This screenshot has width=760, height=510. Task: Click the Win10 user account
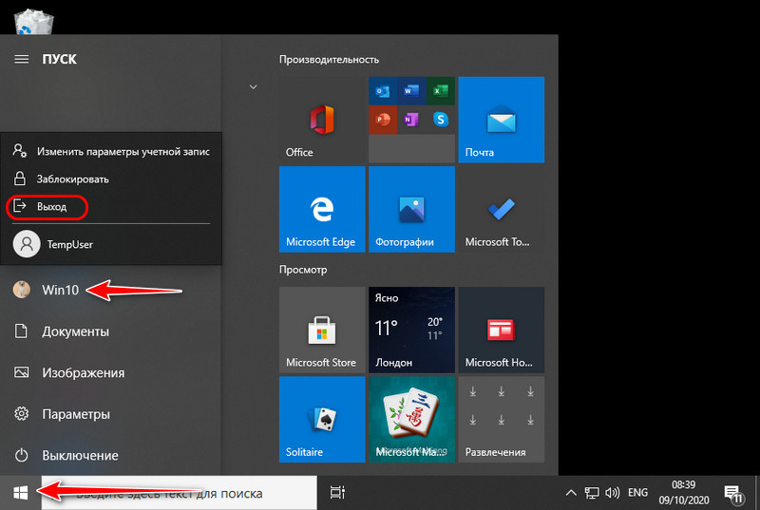110,290
